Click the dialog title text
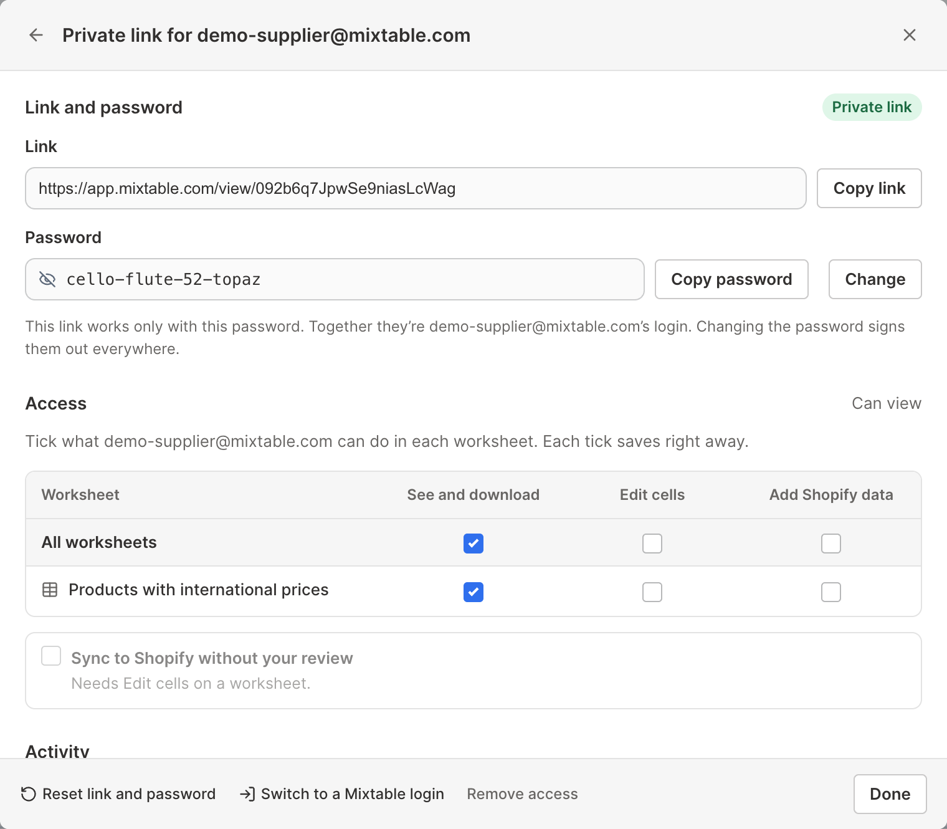 [x=266, y=35]
